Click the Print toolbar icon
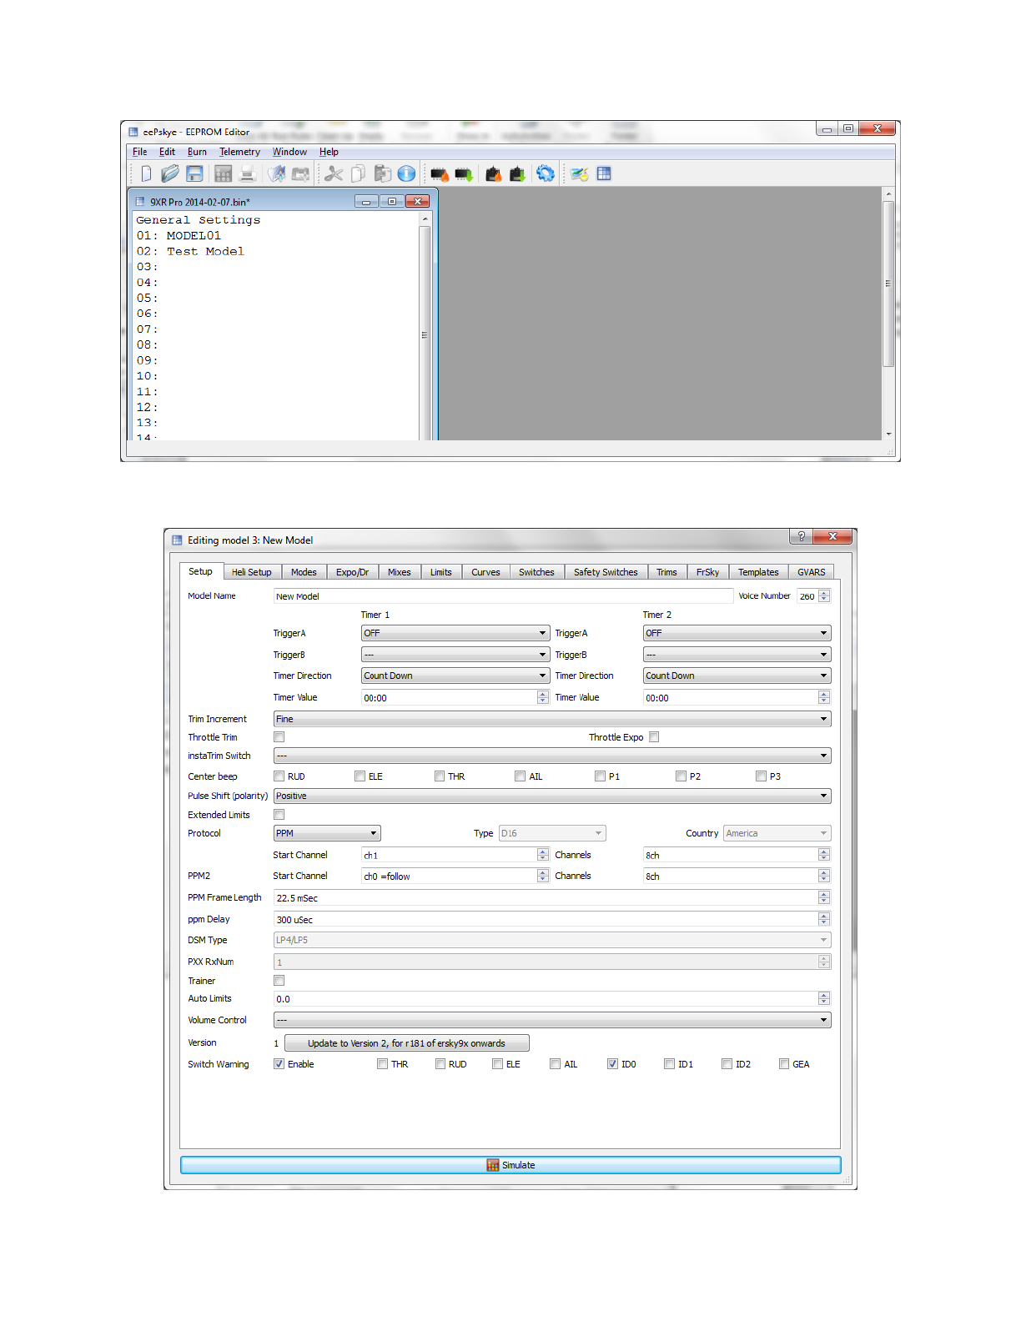This screenshot has height=1321, width=1021. pyautogui.click(x=247, y=173)
